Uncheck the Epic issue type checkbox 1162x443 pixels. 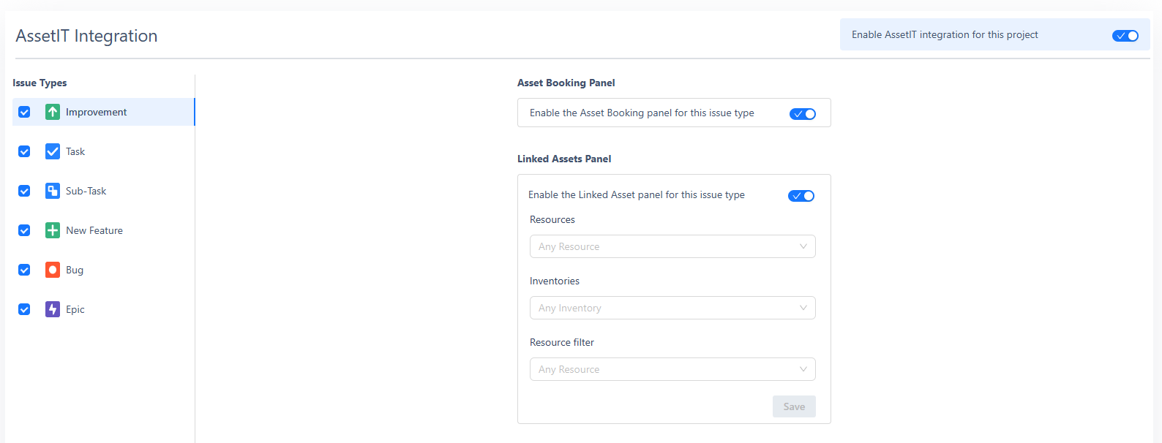pos(24,309)
